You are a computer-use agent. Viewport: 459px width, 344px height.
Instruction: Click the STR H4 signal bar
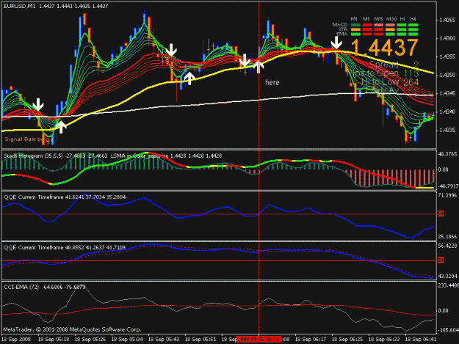[x=413, y=29]
